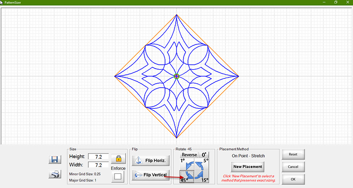353x188 pixels.
Task: Toggle the padlock aspect ratio lock
Action: 118,159
